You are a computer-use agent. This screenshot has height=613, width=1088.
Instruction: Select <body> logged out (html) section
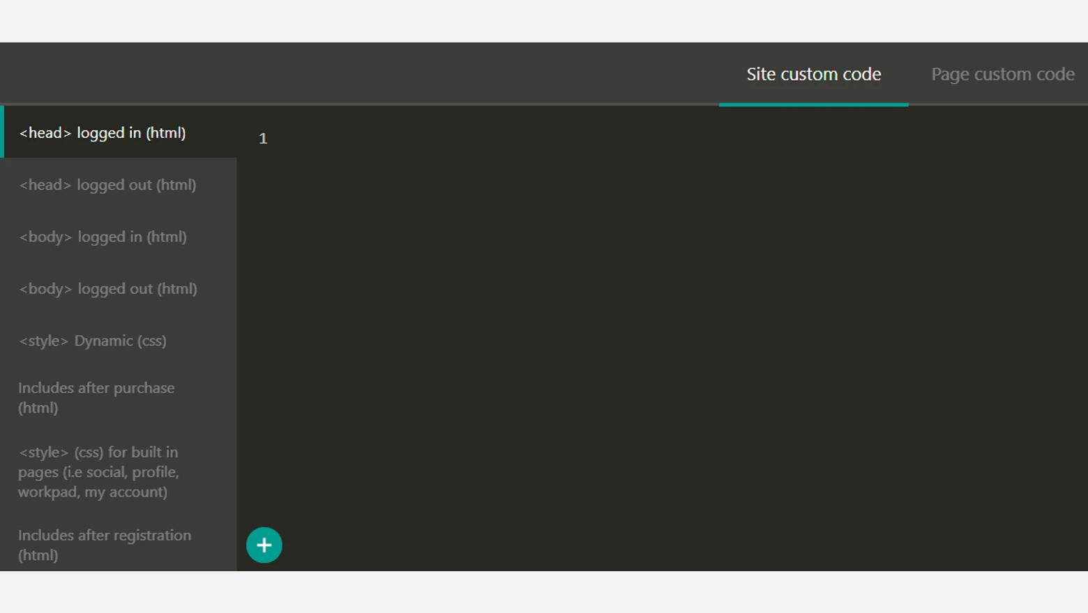pos(119,288)
